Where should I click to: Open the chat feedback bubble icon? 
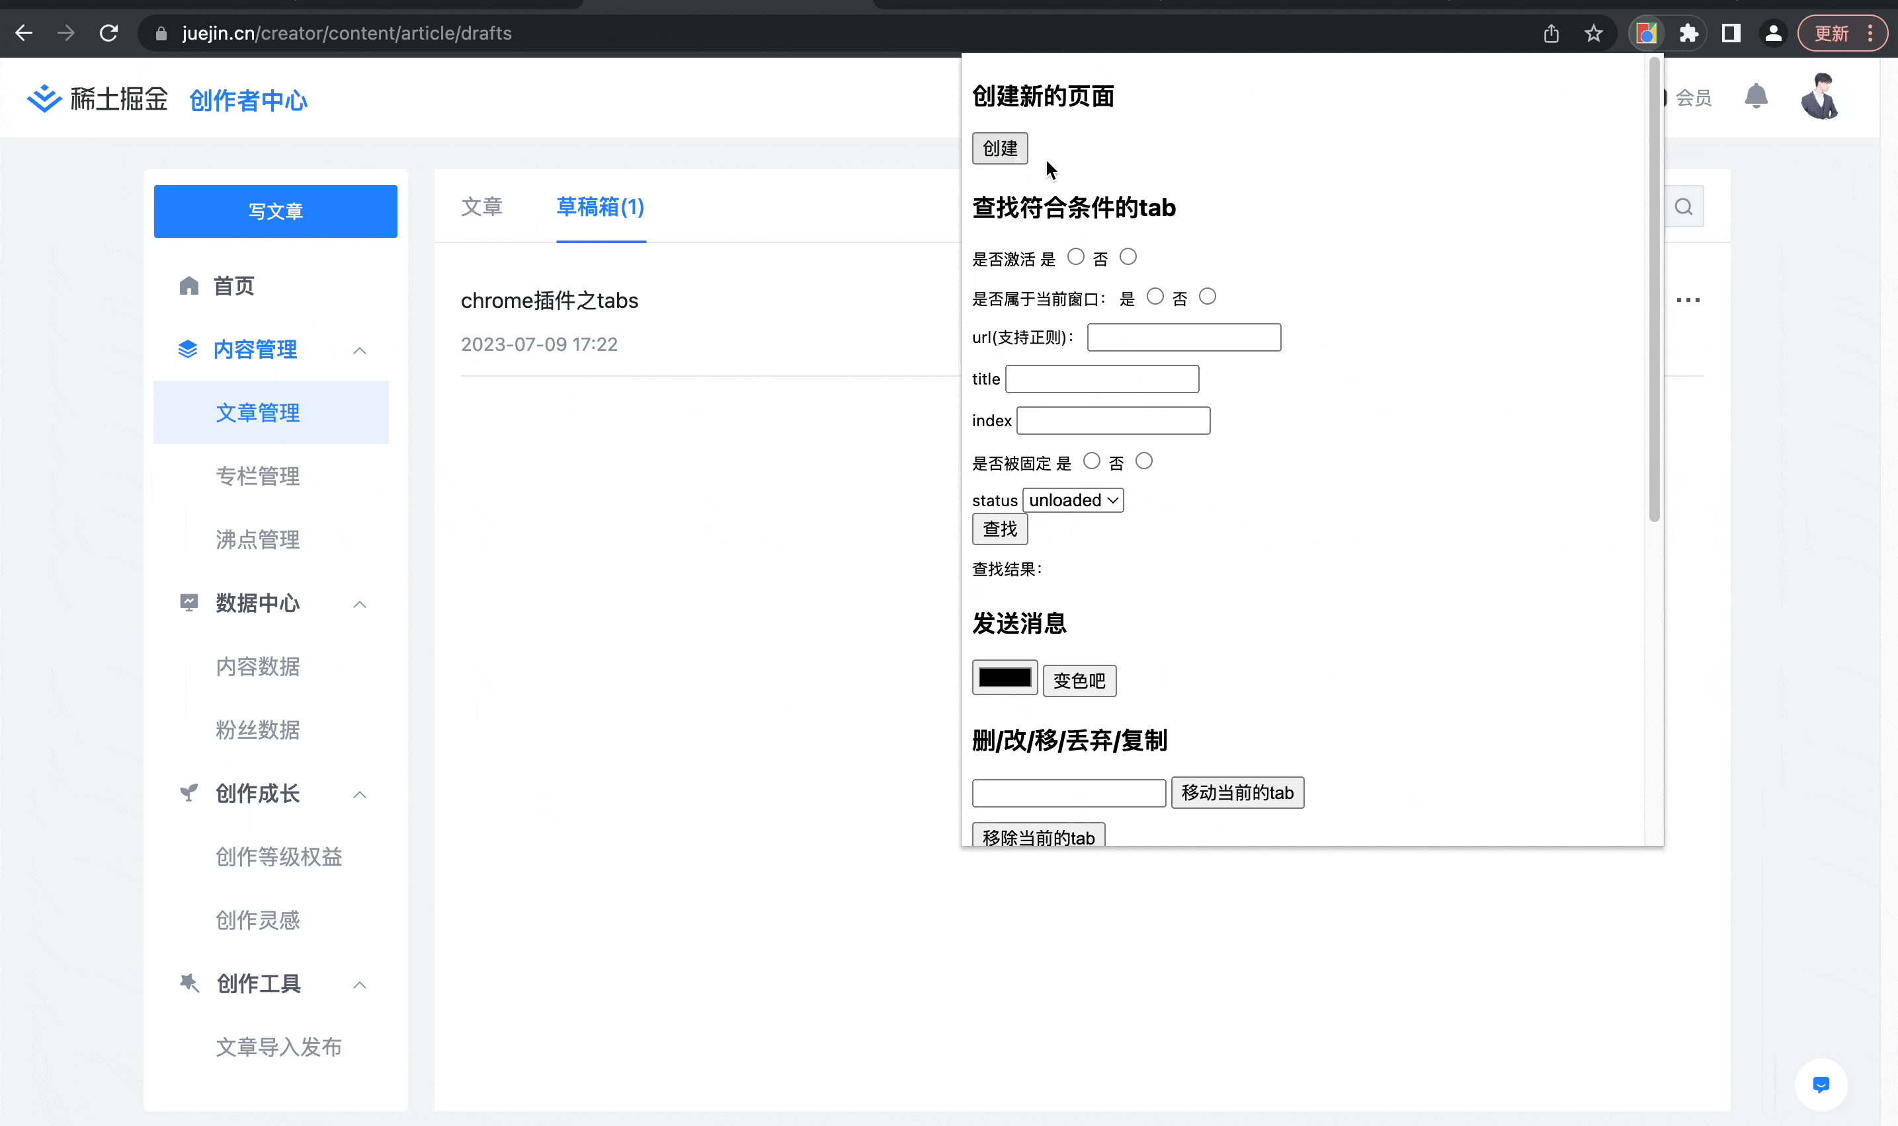coord(1821,1084)
